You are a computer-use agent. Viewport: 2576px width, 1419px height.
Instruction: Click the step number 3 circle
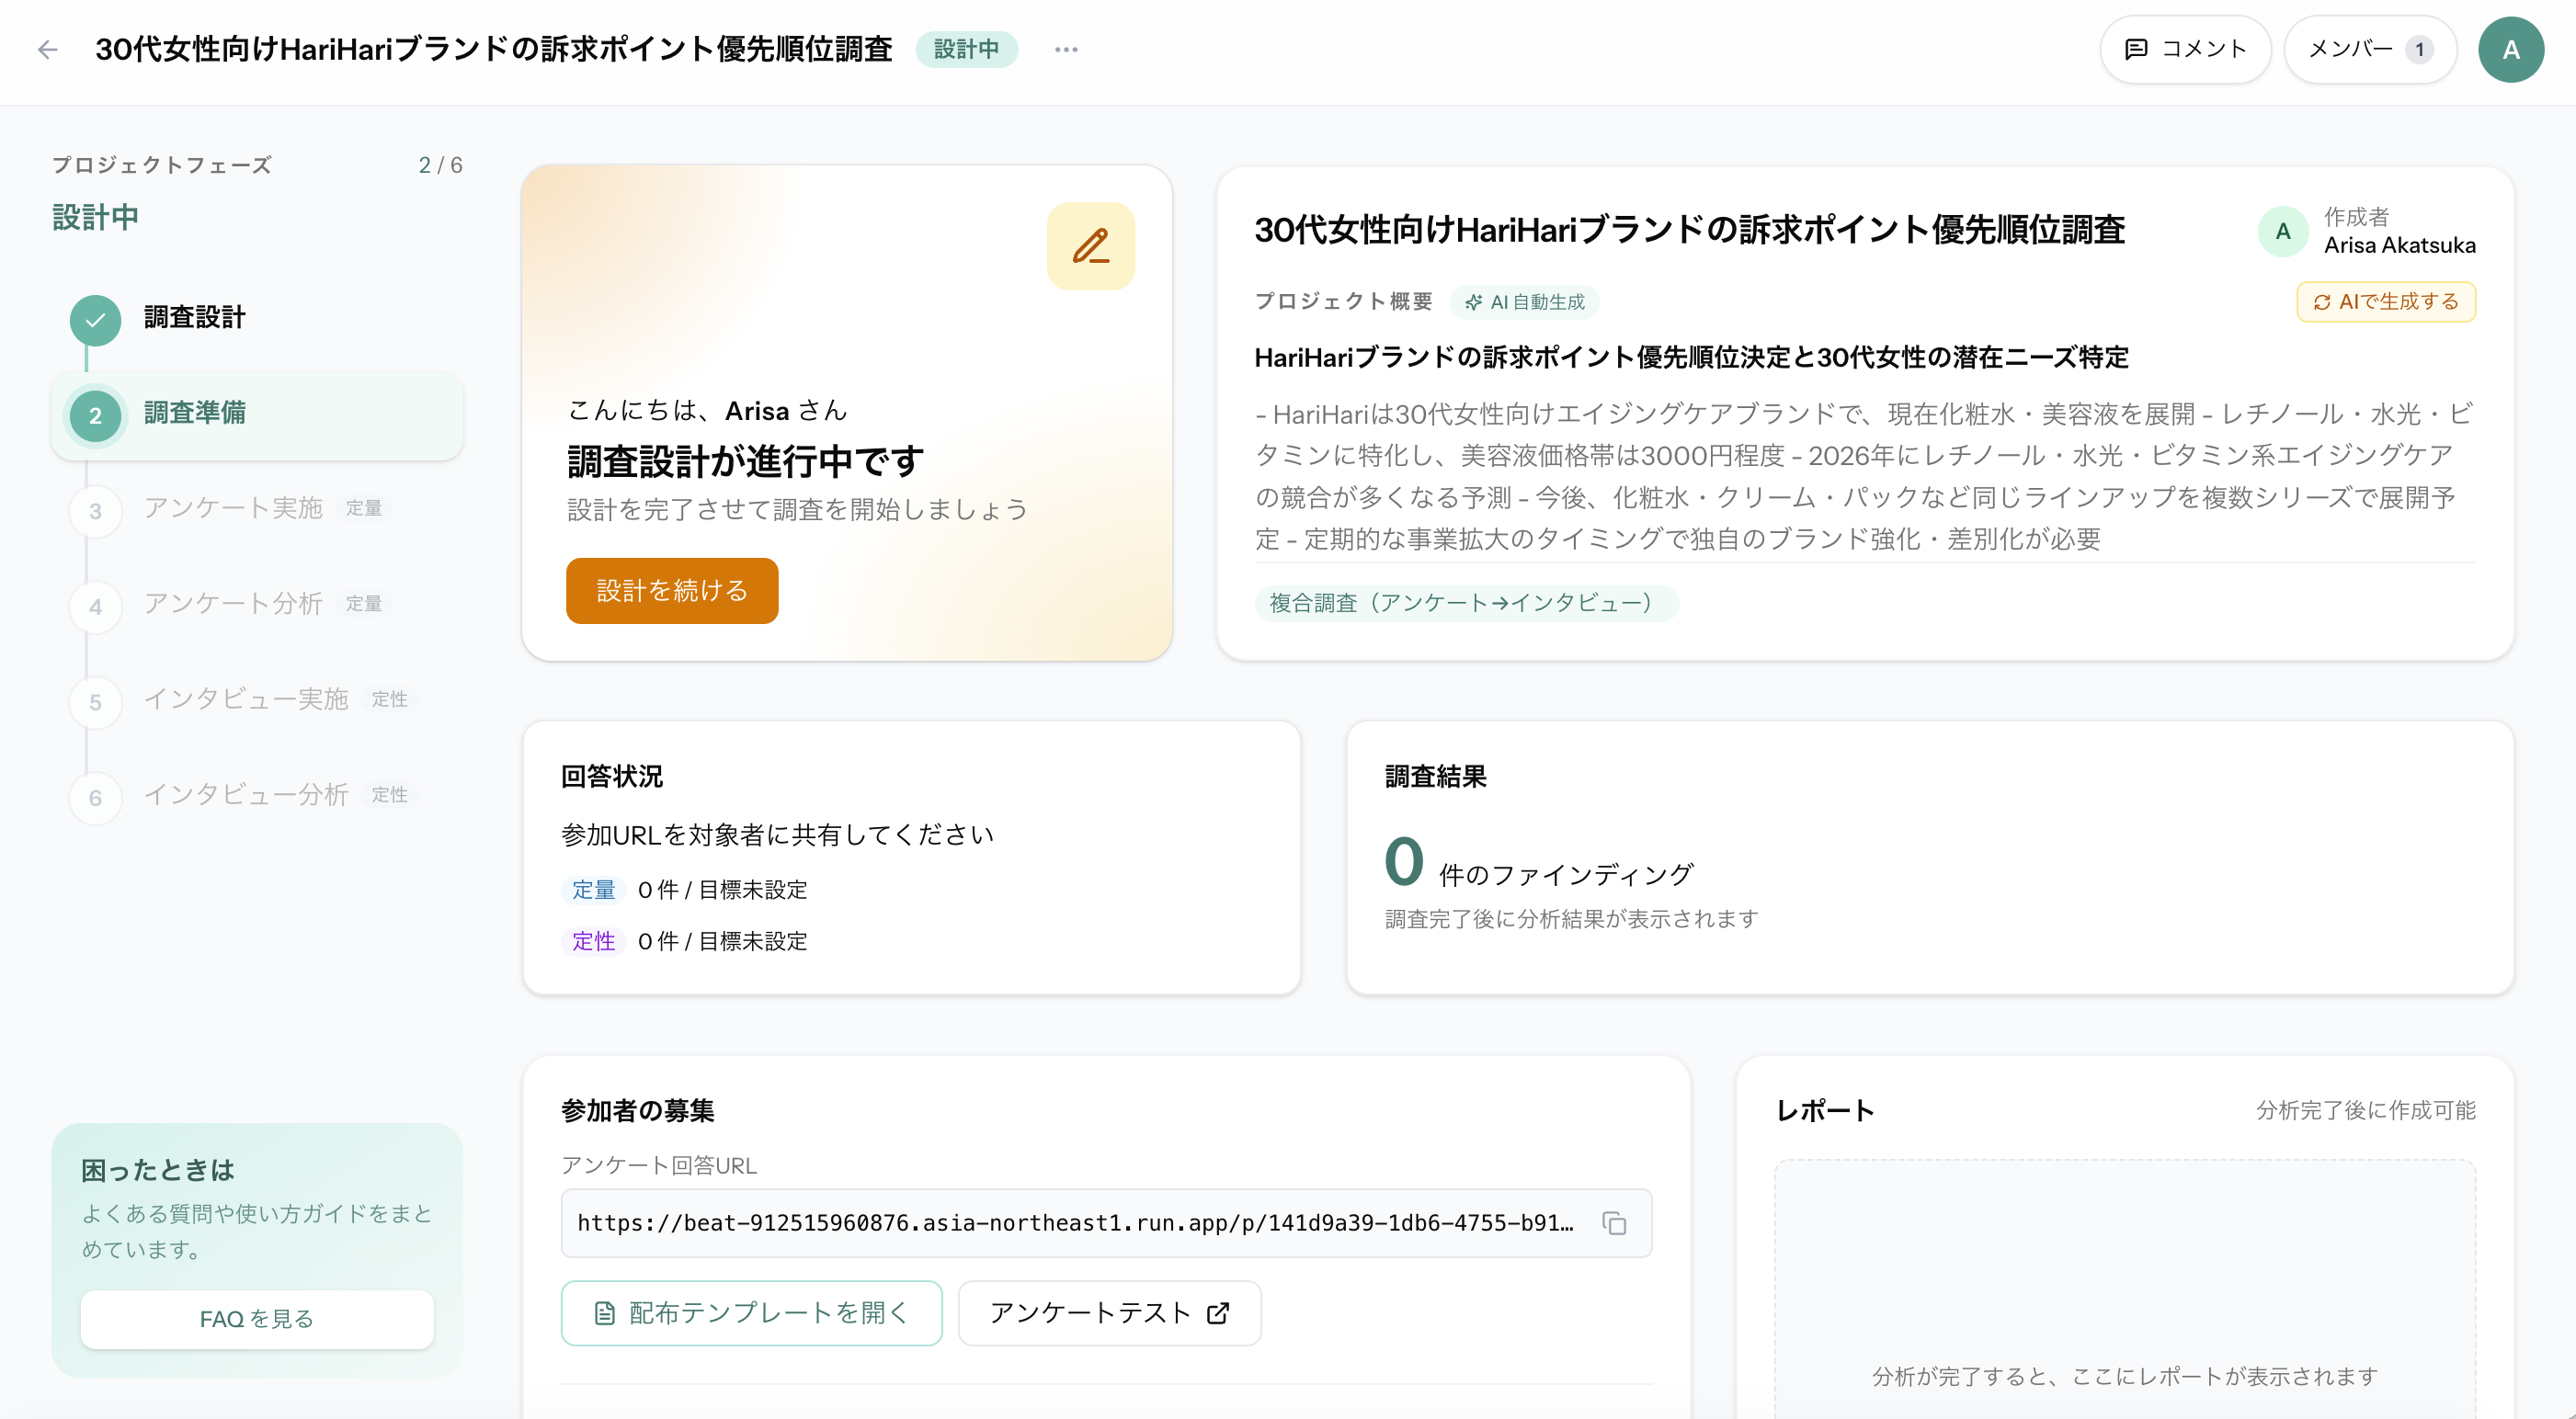(95, 511)
